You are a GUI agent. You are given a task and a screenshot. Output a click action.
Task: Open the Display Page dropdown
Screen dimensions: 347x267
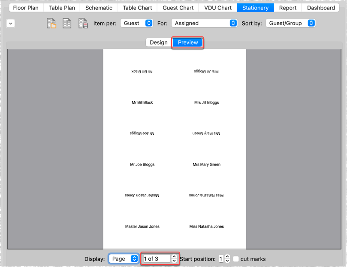[124, 259]
